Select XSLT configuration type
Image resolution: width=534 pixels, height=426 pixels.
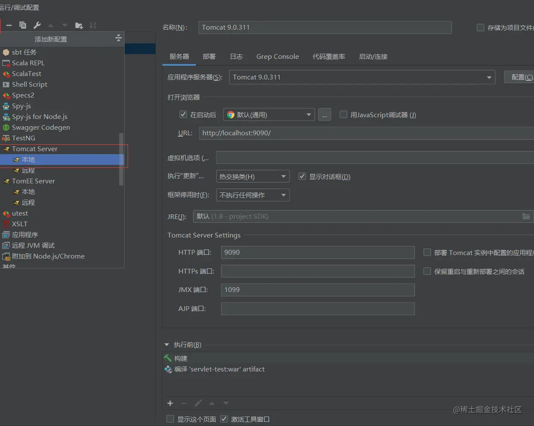[62, 224]
